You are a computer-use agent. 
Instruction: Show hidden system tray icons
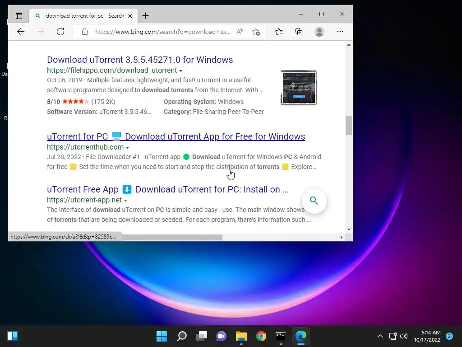tap(380, 336)
